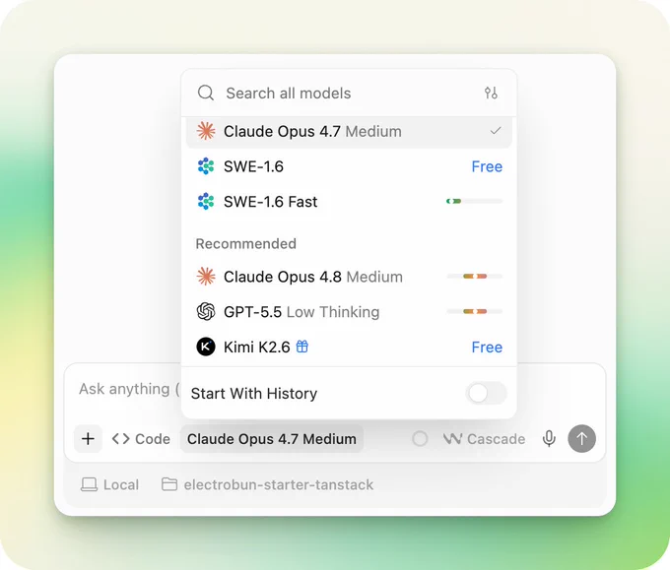Click the Kimi K logo icon
Viewport: 670px width, 570px height.
[206, 347]
